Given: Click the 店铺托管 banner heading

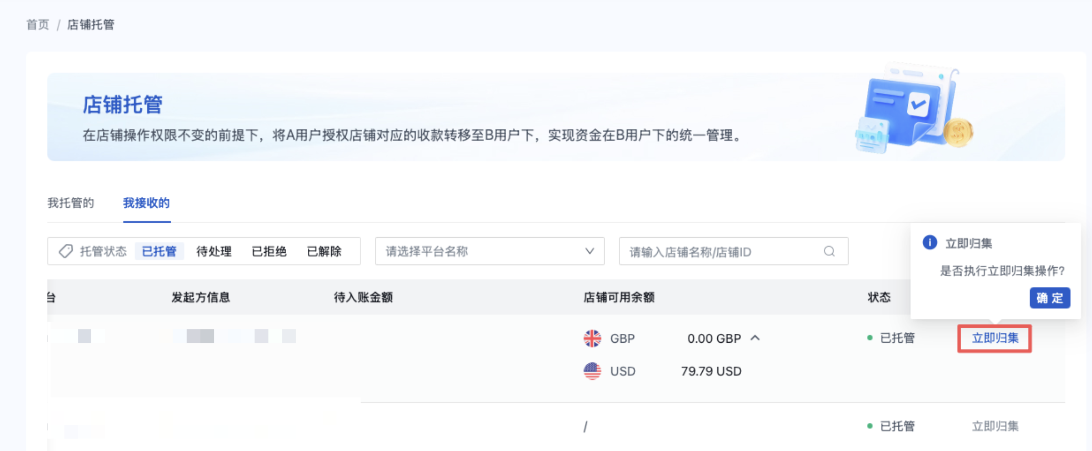Looking at the screenshot, I should pos(123,105).
